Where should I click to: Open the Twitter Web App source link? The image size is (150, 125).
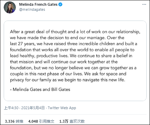[62, 108]
